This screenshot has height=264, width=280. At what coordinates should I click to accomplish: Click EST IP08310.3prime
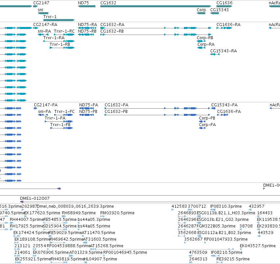226,206
